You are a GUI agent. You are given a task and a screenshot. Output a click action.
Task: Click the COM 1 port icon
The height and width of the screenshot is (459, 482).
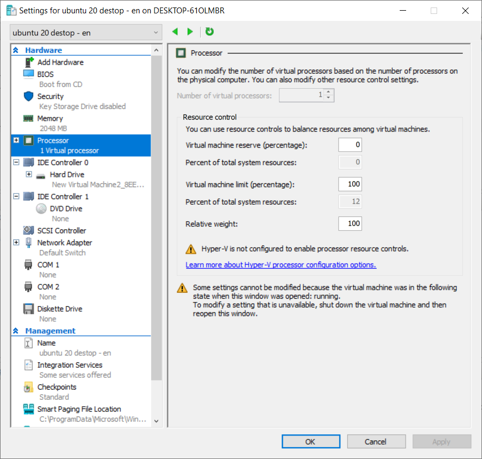(28, 264)
